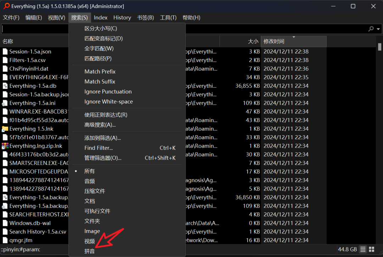The height and width of the screenshot is (257, 383).
Task: Choose 添加到筛选(A)... menu entry
Action: pos(127,138)
